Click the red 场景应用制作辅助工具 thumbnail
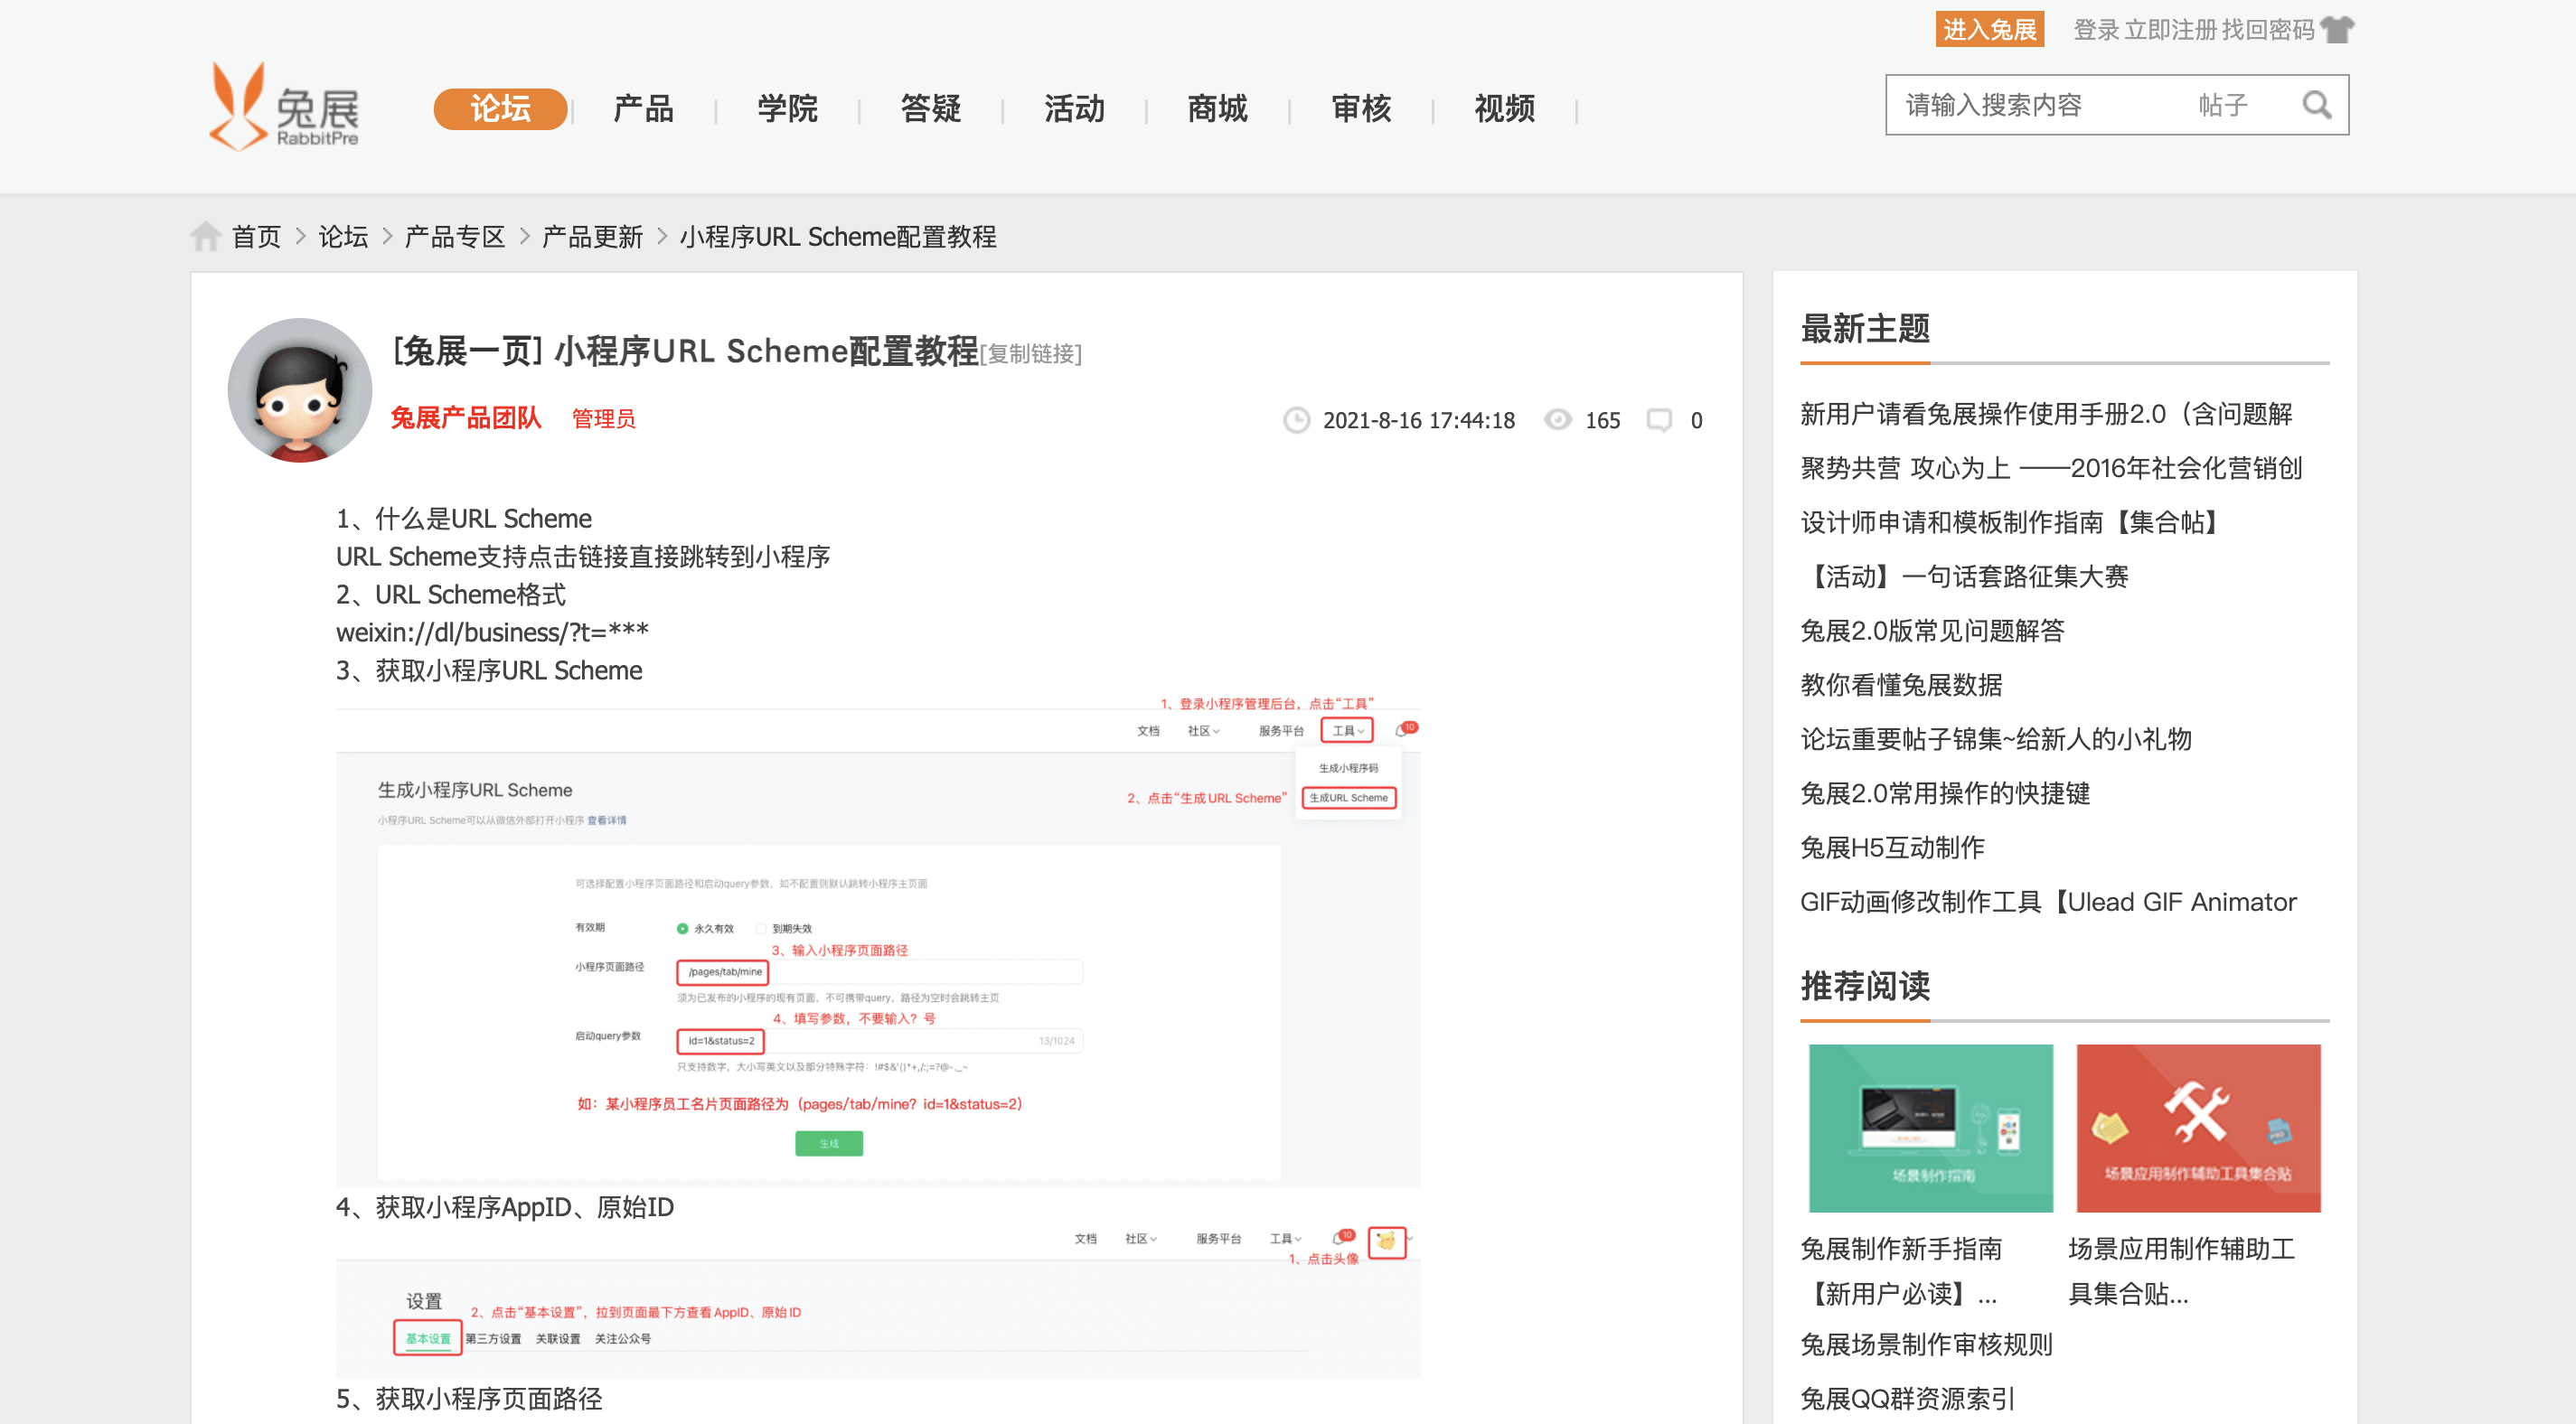 pos(2198,1128)
